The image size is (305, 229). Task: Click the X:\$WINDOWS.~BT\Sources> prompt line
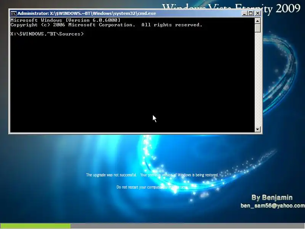pos(47,34)
